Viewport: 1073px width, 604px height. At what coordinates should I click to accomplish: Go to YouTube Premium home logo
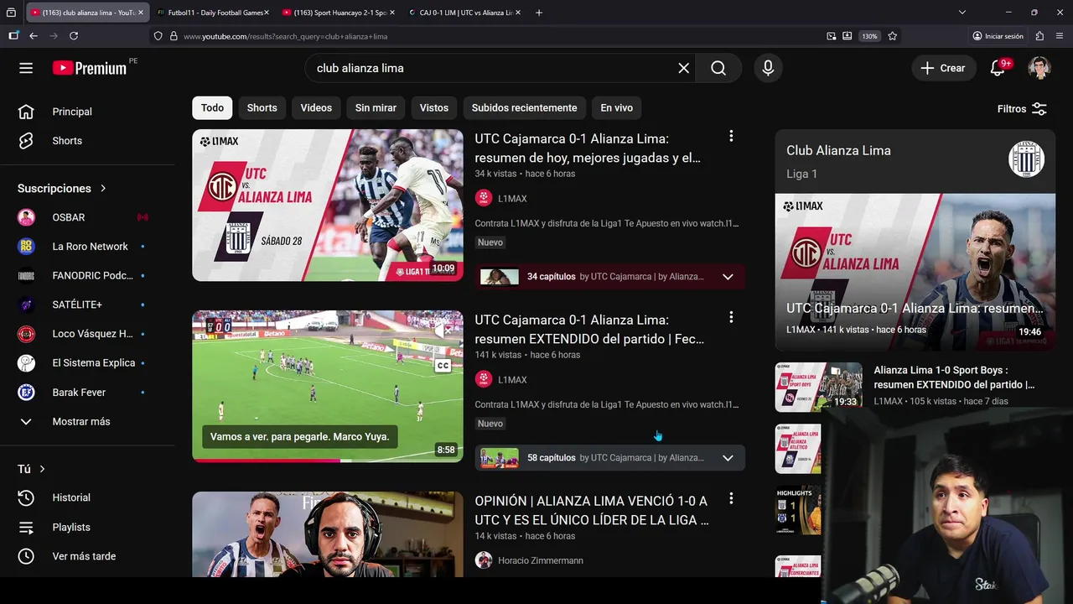coord(90,68)
